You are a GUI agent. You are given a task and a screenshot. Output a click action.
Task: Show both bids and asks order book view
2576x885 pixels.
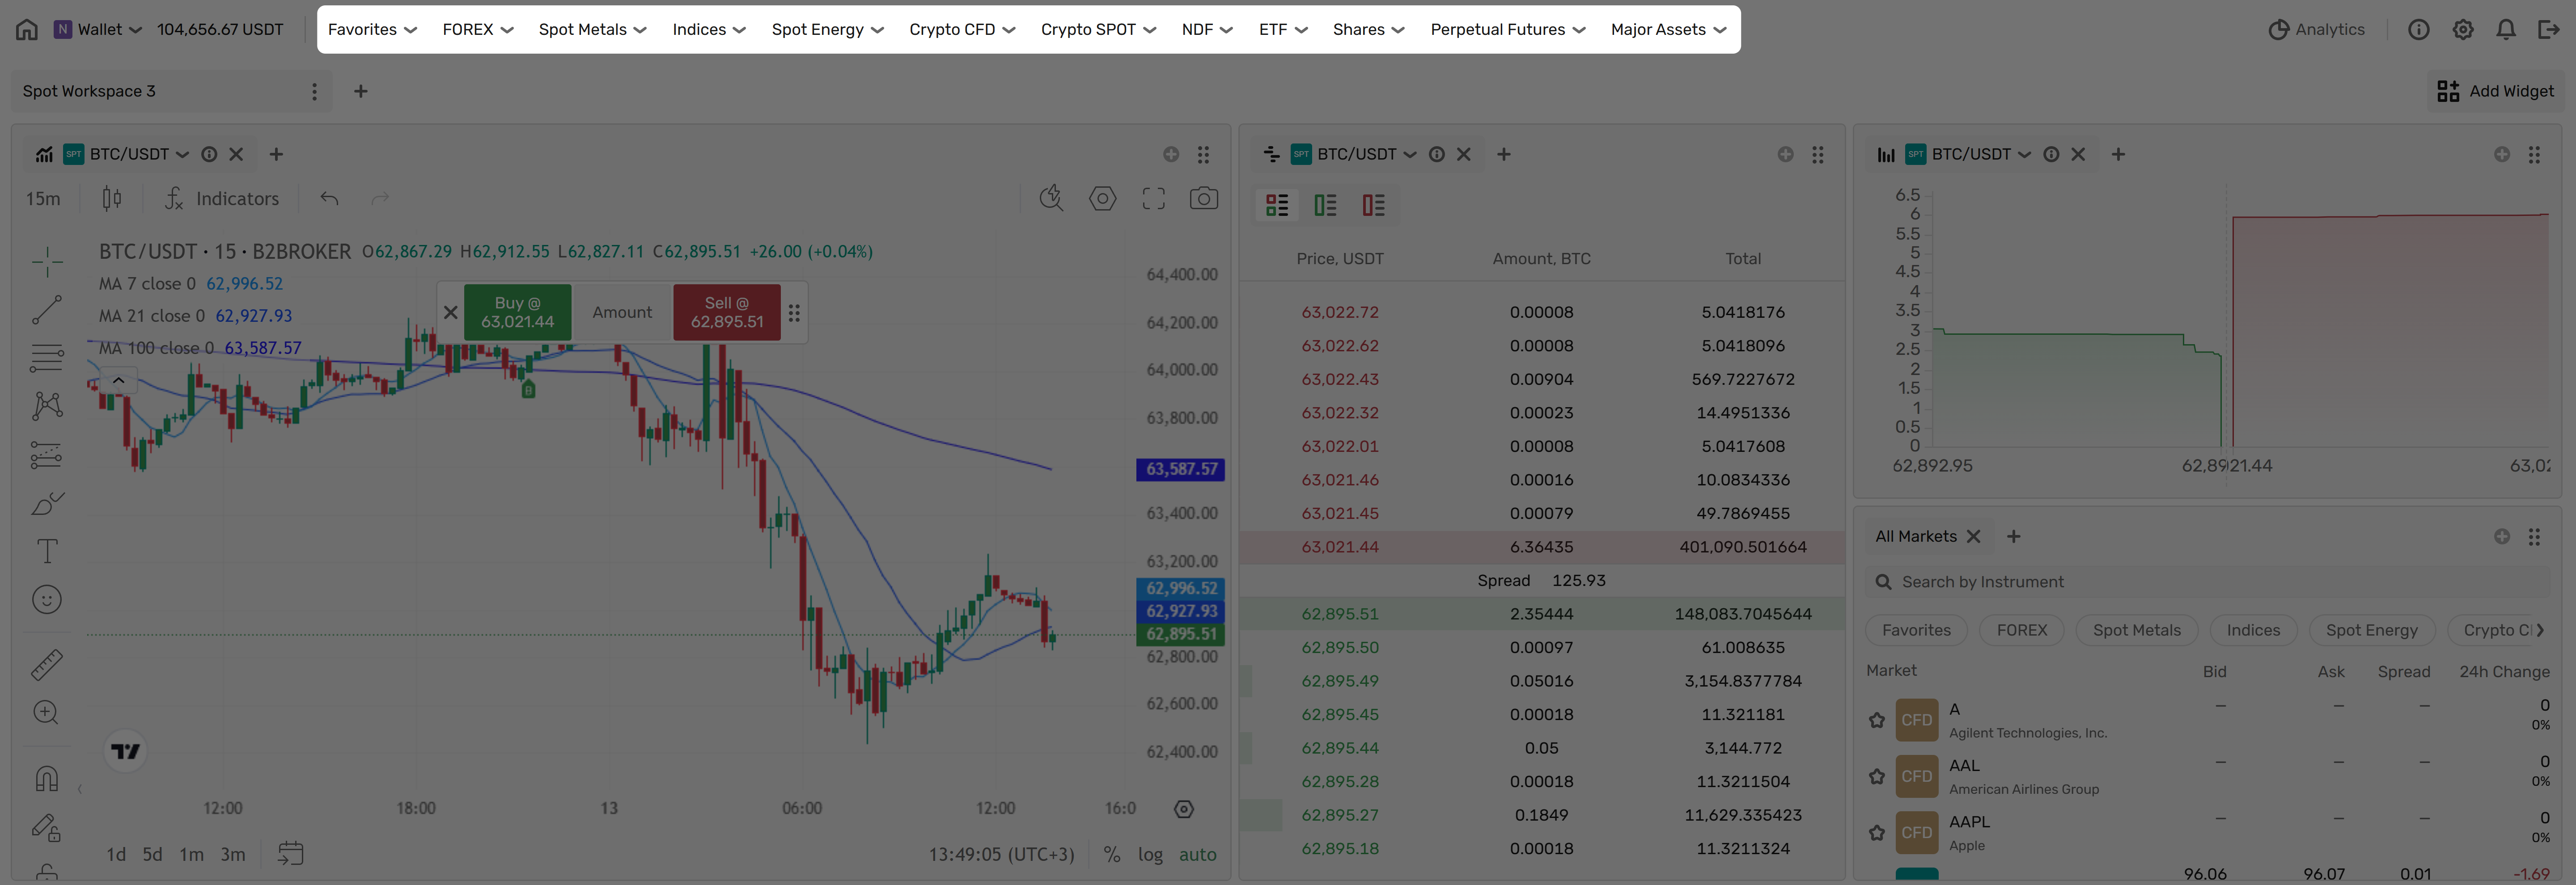pos(1277,205)
